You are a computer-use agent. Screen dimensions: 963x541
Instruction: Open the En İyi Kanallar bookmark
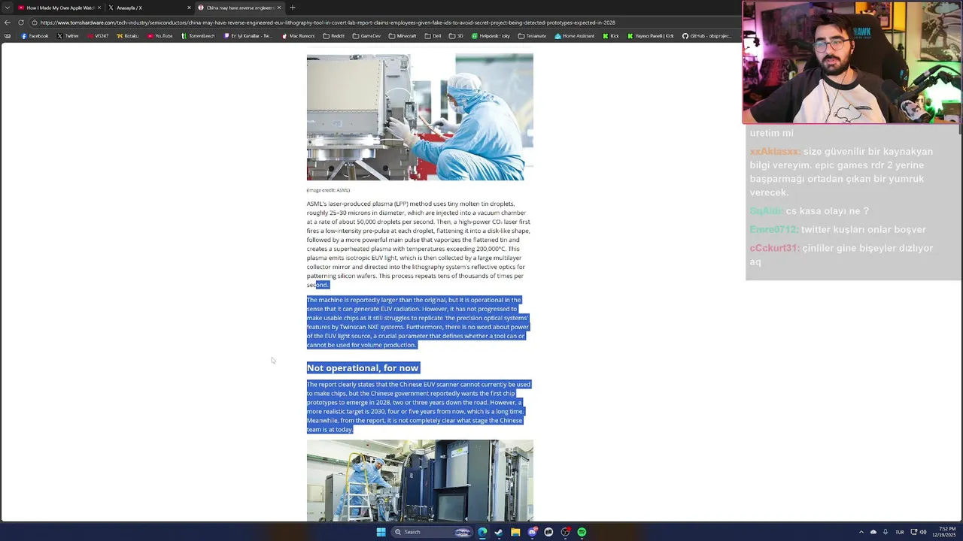(x=248, y=36)
